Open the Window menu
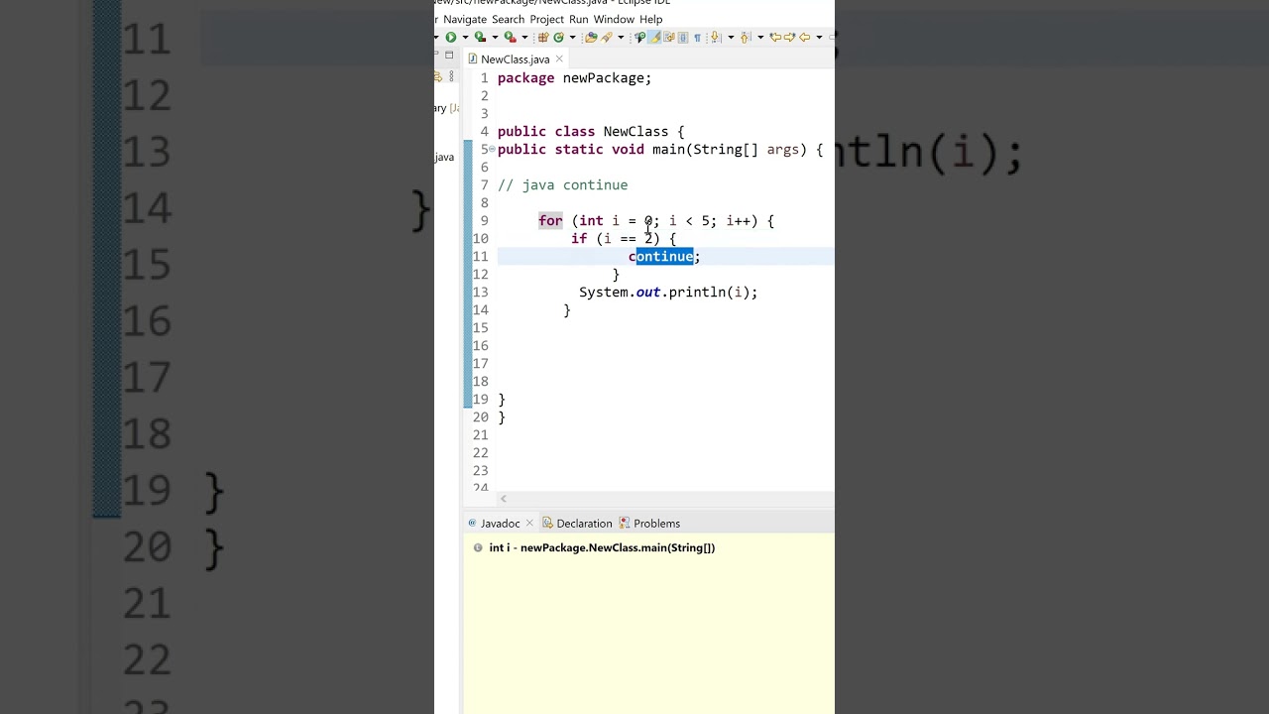The image size is (1269, 714). (614, 19)
